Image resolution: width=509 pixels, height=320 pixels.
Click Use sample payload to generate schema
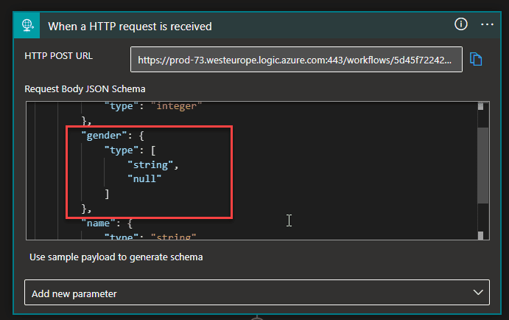pos(116,257)
